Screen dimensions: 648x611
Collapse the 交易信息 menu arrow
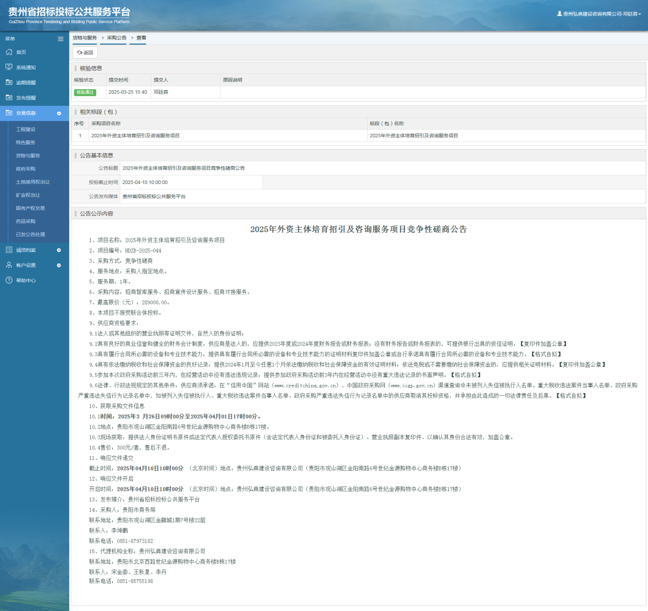point(59,113)
